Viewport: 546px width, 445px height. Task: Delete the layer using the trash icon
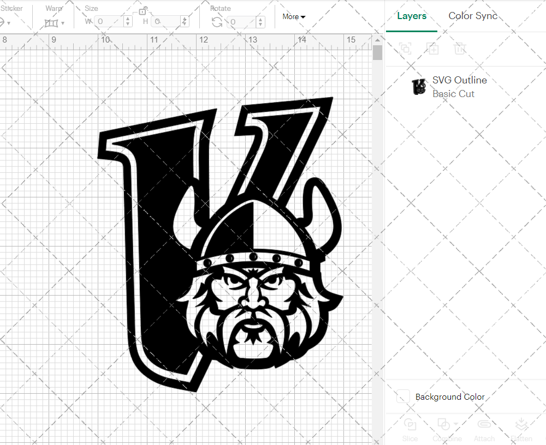click(x=460, y=49)
